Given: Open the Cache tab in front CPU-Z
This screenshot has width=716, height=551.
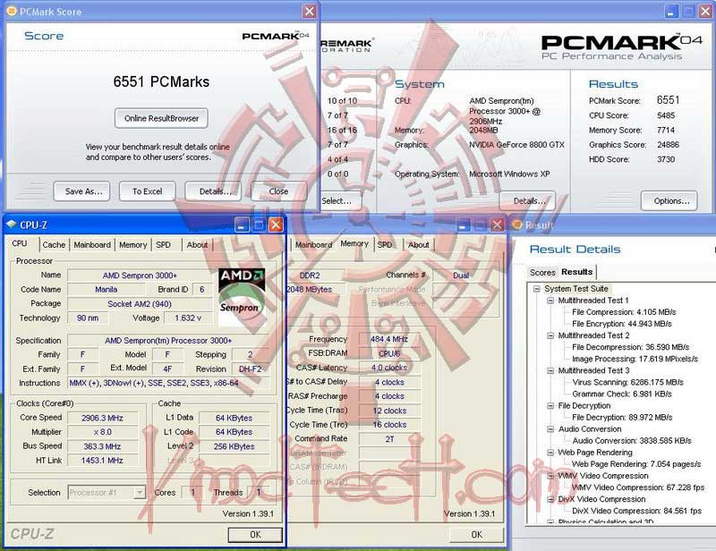Looking at the screenshot, I should [x=54, y=245].
